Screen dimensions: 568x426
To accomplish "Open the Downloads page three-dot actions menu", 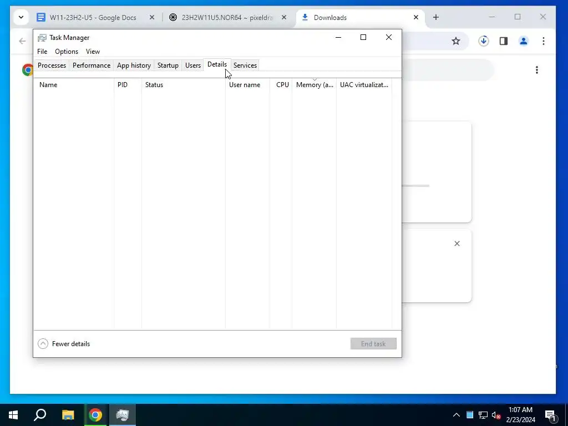I will [537, 70].
